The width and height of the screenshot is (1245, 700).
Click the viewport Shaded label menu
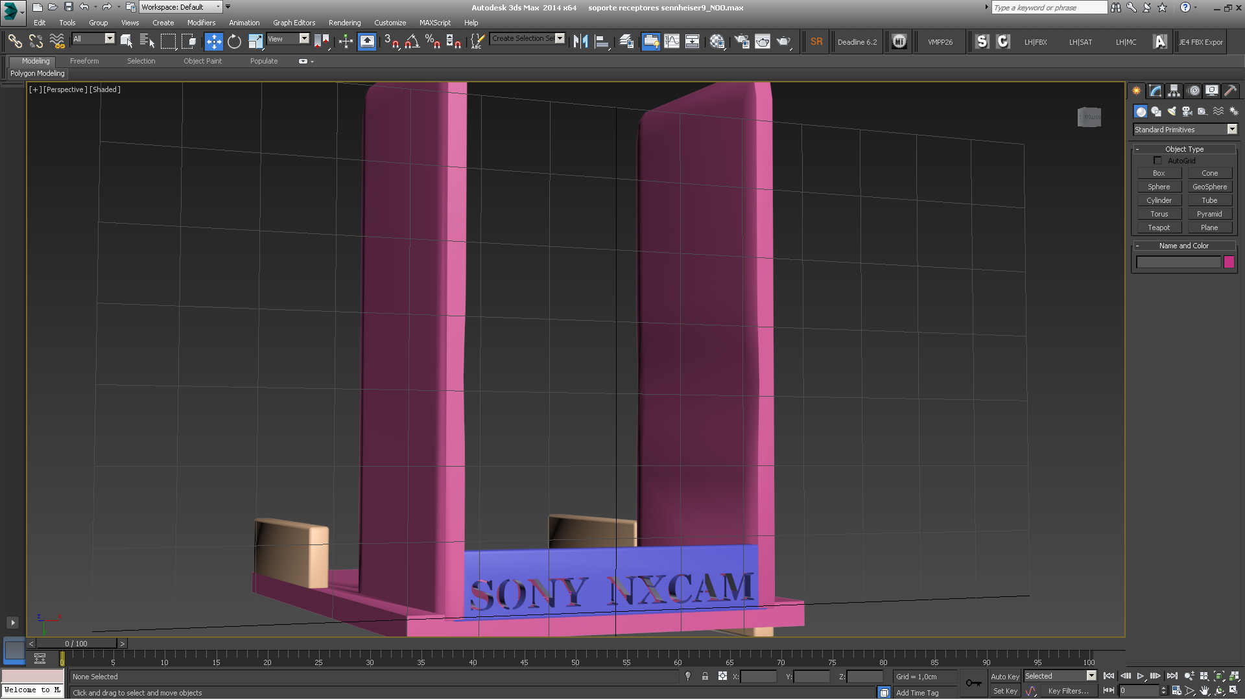click(x=105, y=89)
